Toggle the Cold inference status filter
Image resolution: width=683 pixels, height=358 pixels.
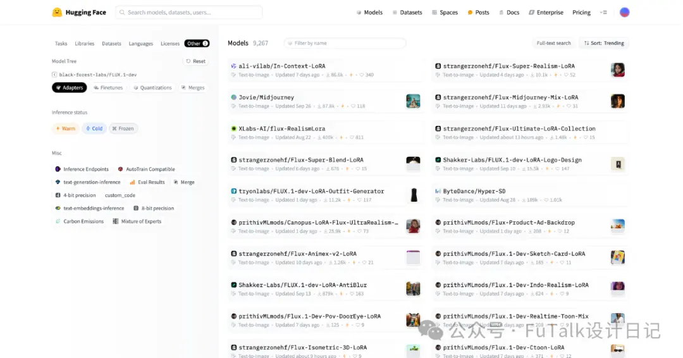(94, 128)
